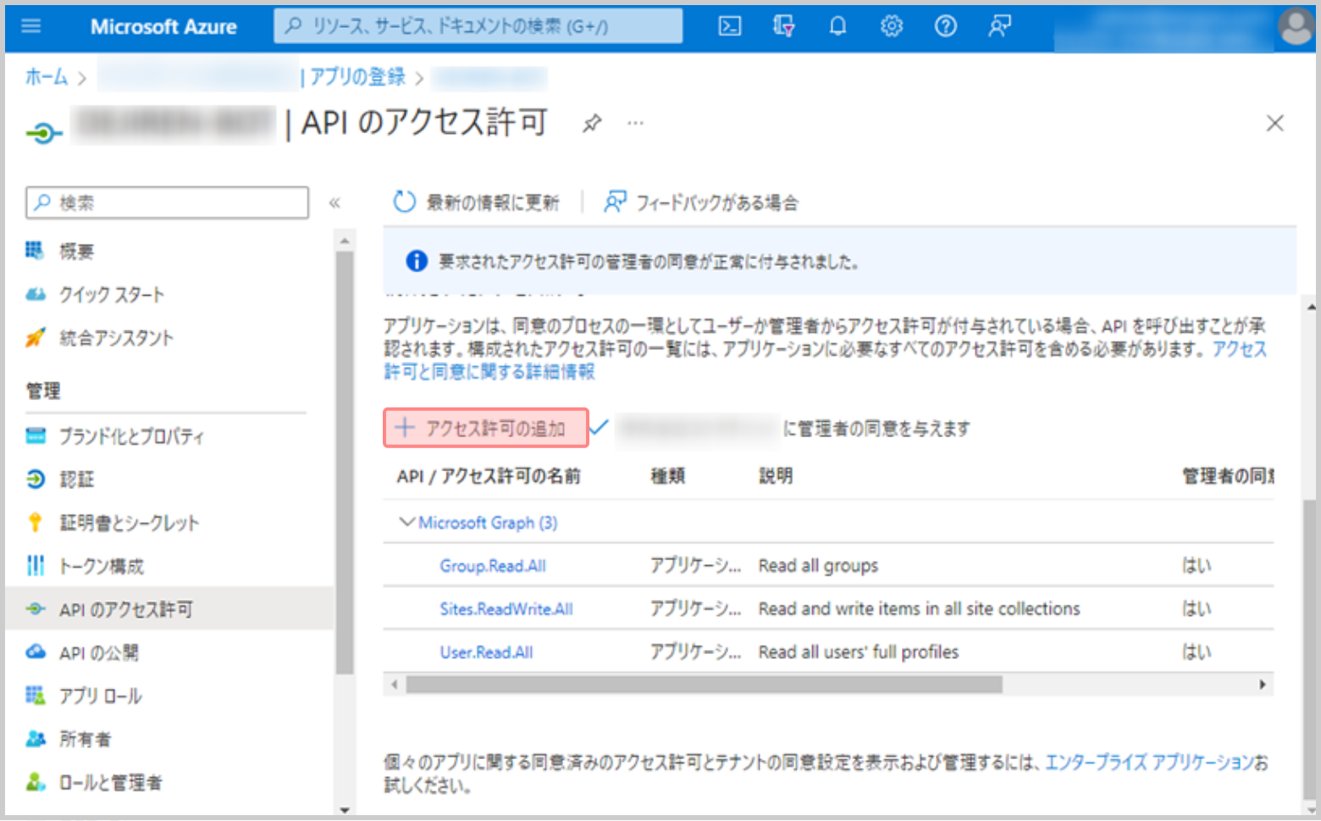The width and height of the screenshot is (1321, 821).
Task: Pin the API のアクセス許可 blade
Action: [592, 124]
